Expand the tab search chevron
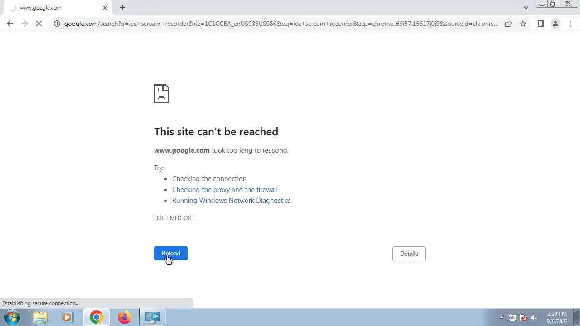 click(526, 8)
